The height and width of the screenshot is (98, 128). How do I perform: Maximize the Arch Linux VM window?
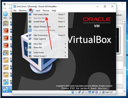105,6
